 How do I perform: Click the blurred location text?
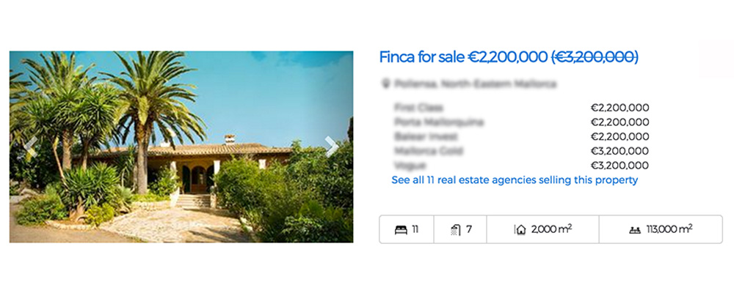click(x=475, y=84)
